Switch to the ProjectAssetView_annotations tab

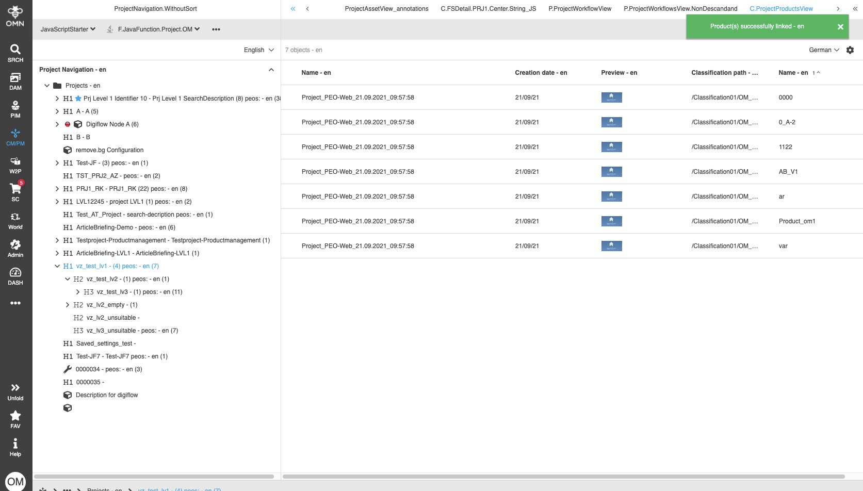(x=386, y=9)
